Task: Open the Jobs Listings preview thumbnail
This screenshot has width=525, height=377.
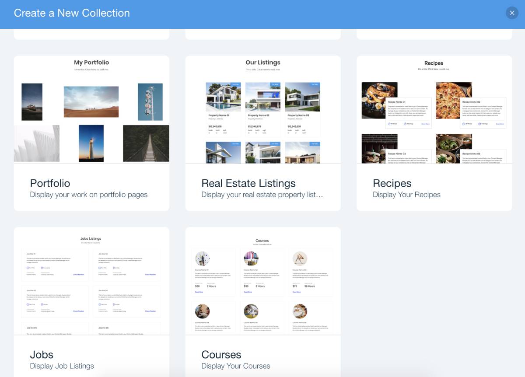Action: pyautogui.click(x=91, y=281)
